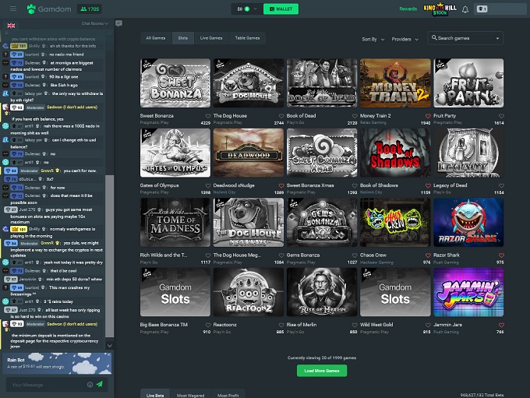Switch to Table Games tab
The image size is (530, 398).
247,38
